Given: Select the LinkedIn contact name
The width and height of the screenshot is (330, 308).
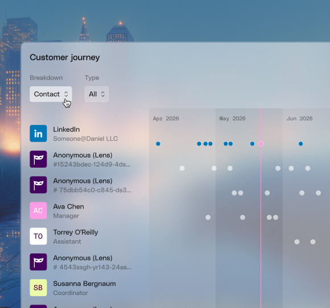Looking at the screenshot, I should click(x=67, y=130).
